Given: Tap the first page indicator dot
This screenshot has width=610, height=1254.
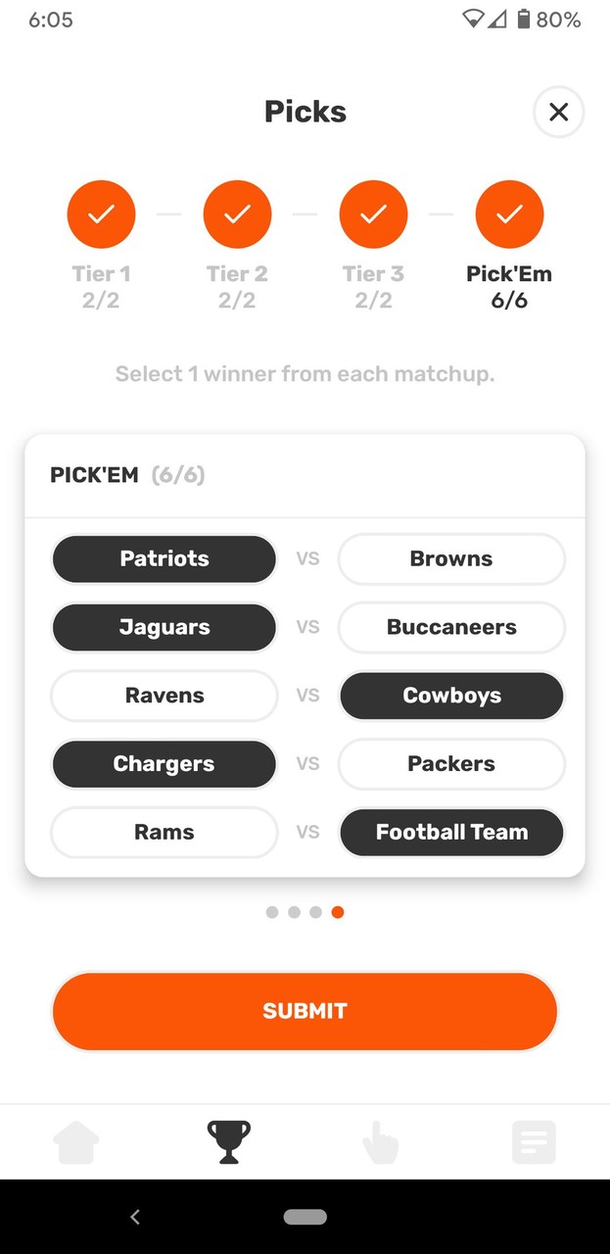Looking at the screenshot, I should [272, 912].
